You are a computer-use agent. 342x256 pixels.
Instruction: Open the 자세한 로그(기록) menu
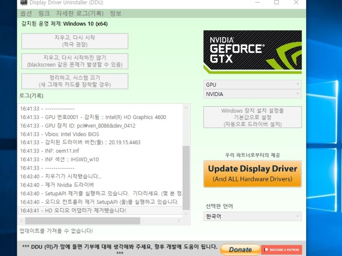coord(80,13)
